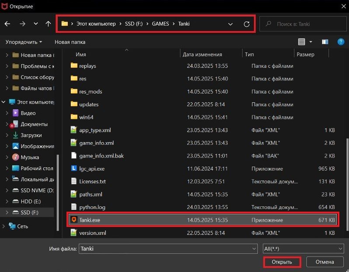
Task: Toggle the preview pane icon
Action: [325, 42]
